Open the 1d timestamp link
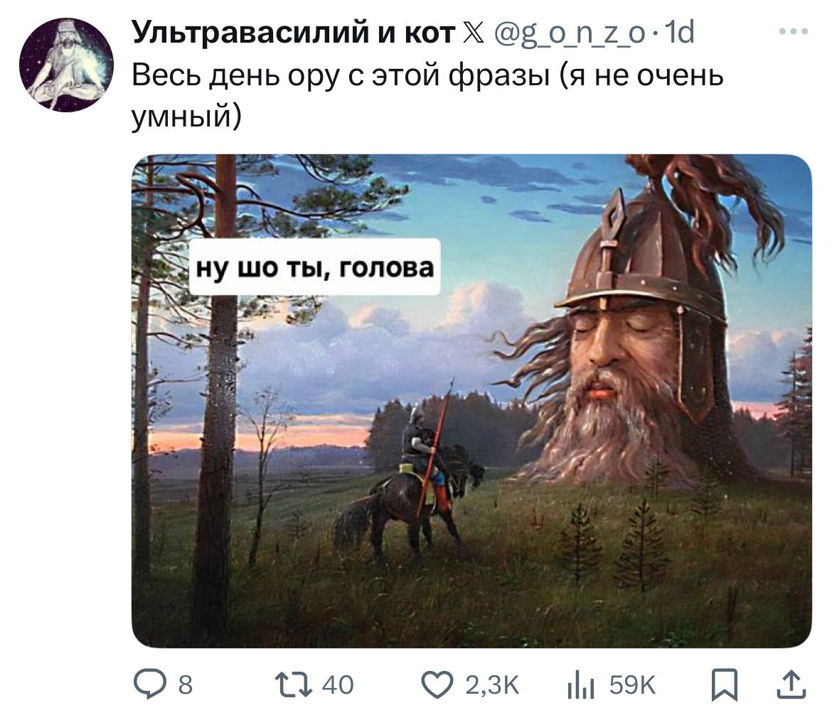This screenshot has height=720, width=832. [680, 33]
